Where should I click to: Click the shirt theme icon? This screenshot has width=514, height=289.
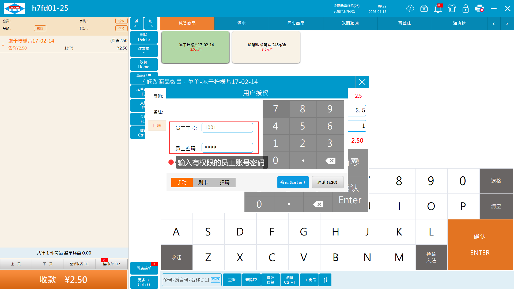452,9
